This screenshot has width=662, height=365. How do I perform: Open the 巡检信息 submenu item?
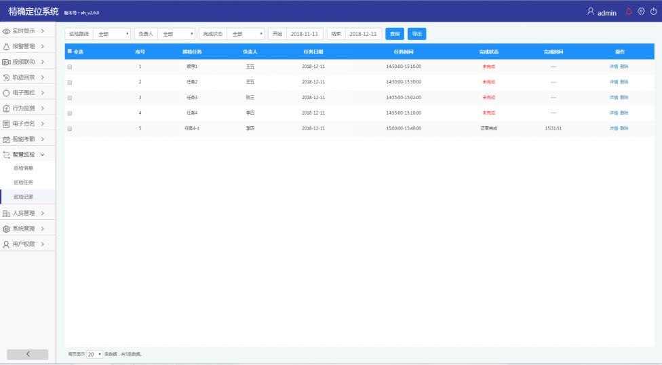tap(24, 168)
